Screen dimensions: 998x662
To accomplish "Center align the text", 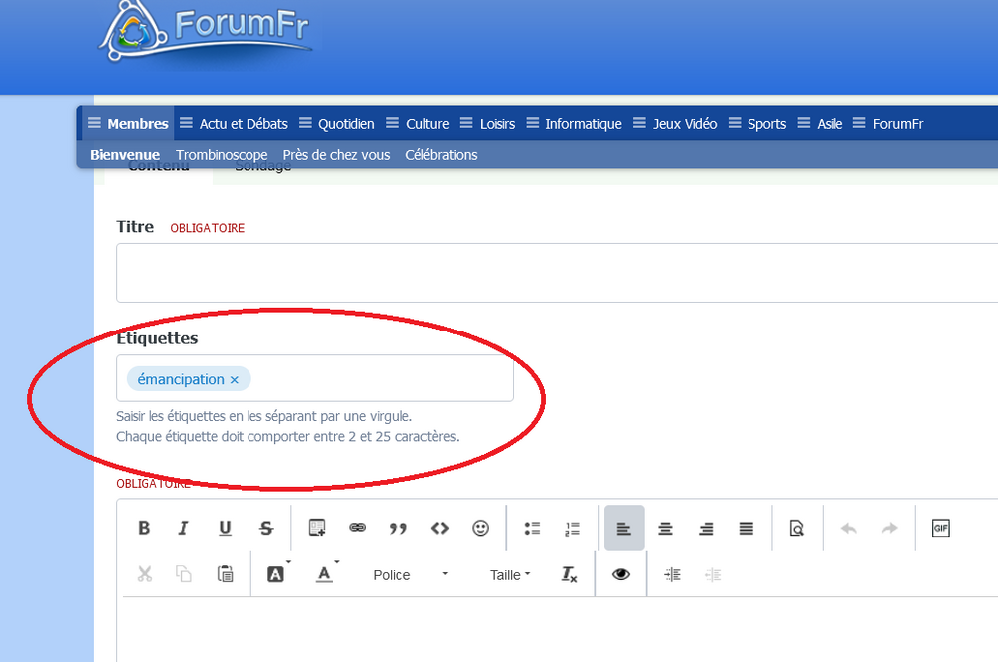I will click(665, 529).
